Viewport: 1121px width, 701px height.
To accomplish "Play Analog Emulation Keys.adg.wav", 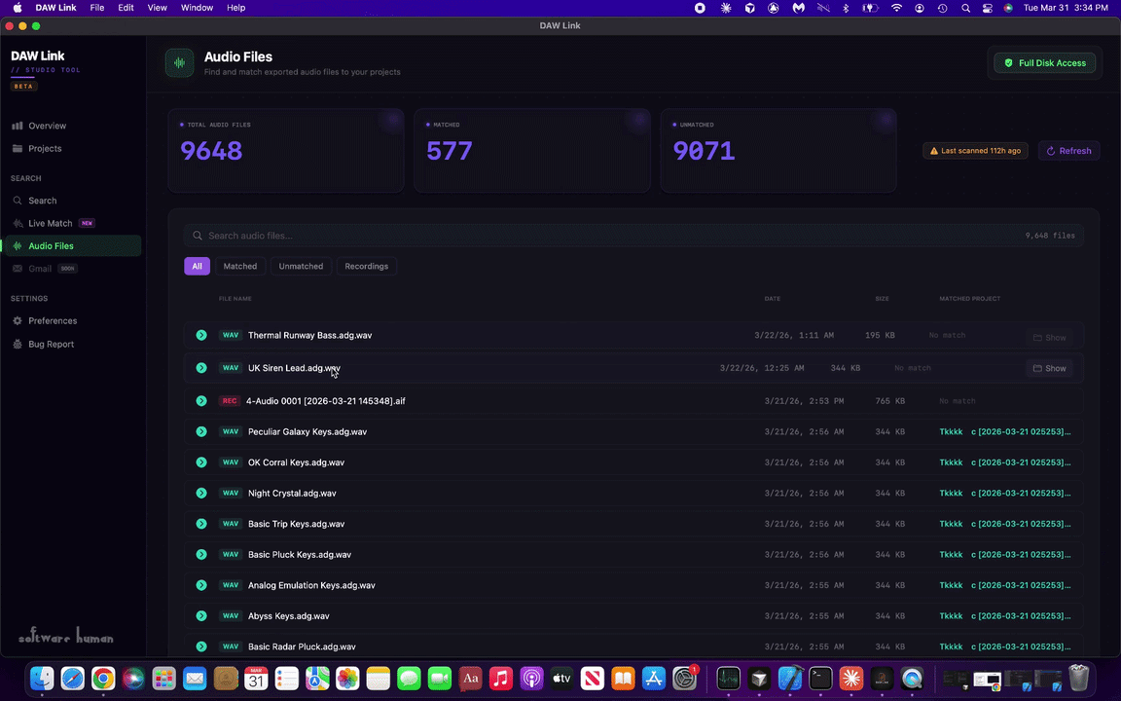I will click(201, 585).
